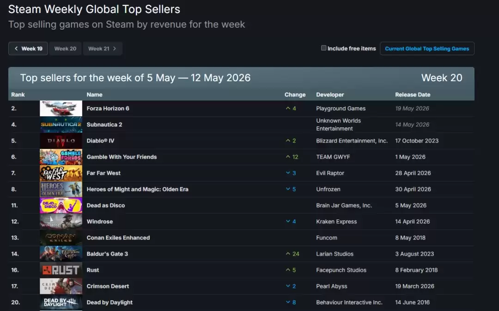499x311 pixels.
Task: Click the Dead as Disco title
Action: (x=106, y=205)
